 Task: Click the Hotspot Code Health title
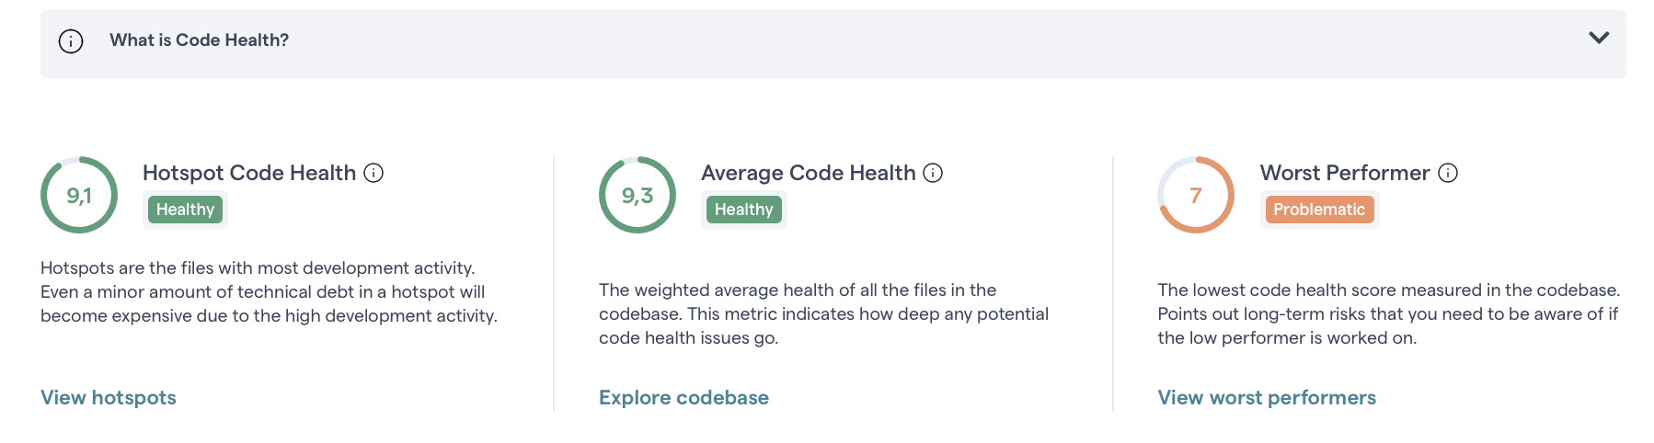click(249, 173)
